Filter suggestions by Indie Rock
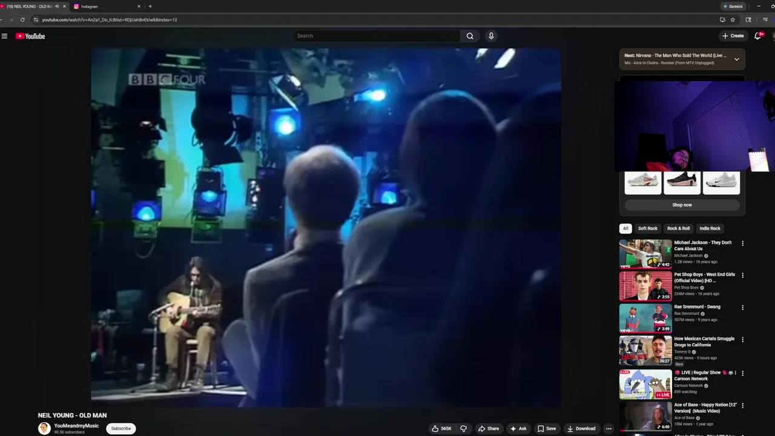This screenshot has height=436, width=775. click(710, 228)
